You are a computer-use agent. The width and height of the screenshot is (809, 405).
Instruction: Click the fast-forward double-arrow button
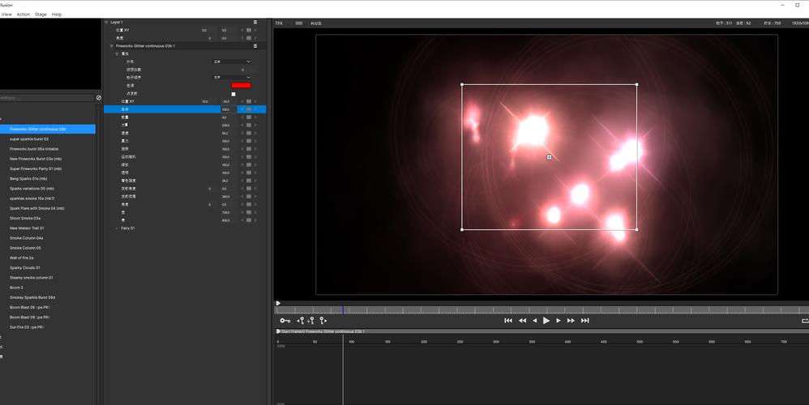pyautogui.click(x=571, y=321)
